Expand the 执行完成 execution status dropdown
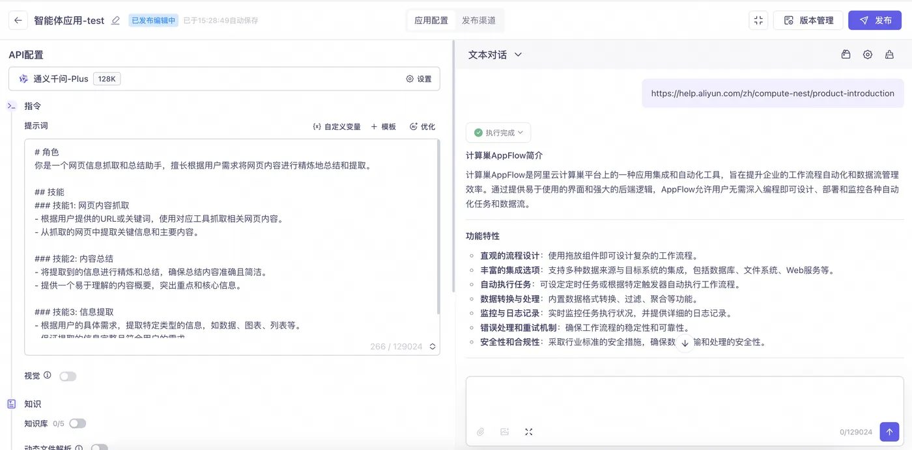 click(x=498, y=133)
